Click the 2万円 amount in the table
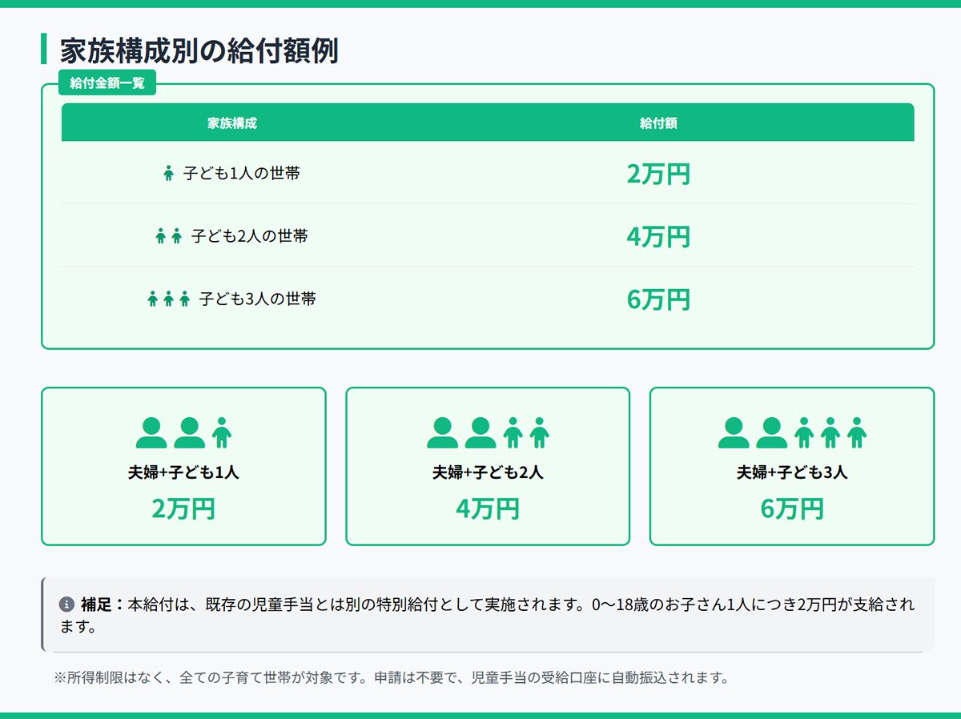Screen dimensions: 961x719 [x=658, y=174]
